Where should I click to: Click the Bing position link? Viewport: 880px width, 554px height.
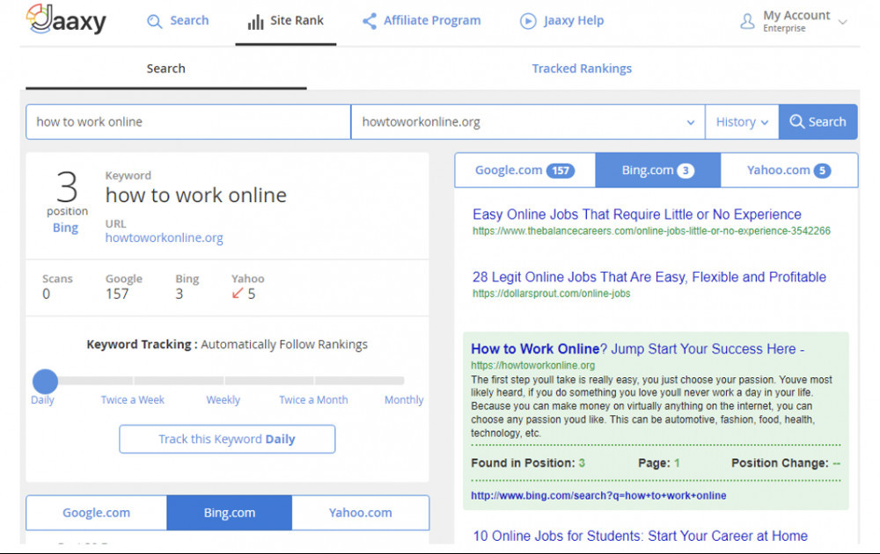tap(66, 228)
